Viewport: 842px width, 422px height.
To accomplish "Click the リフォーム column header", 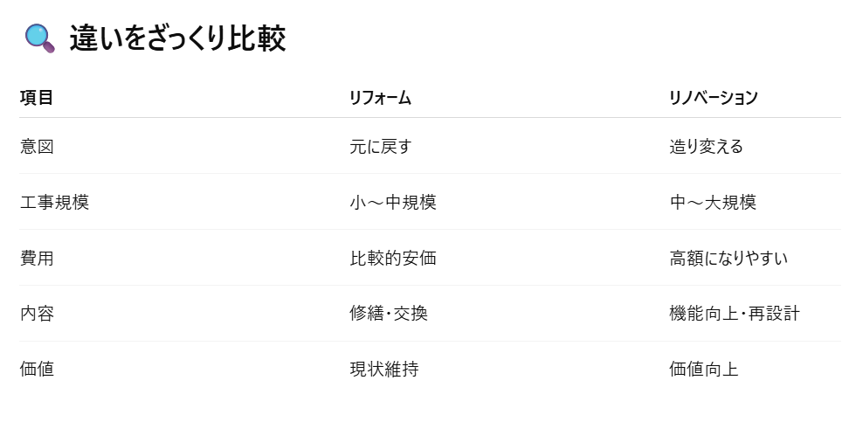I will click(380, 98).
